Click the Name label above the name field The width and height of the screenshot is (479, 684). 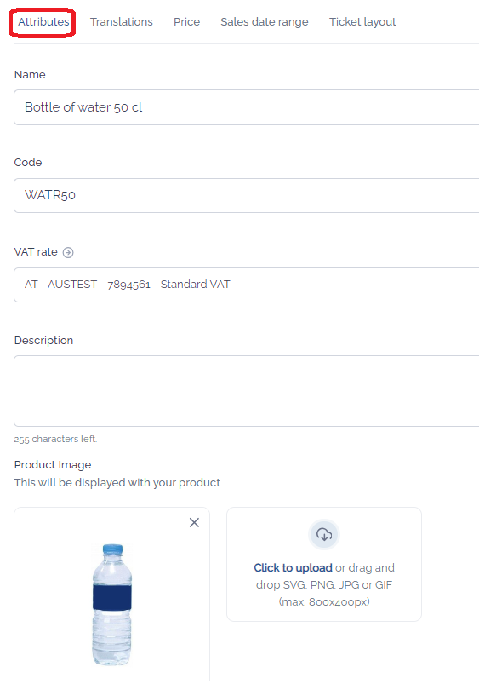point(30,75)
